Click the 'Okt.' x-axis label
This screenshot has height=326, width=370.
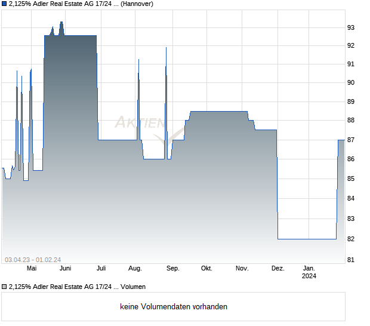[206, 268]
